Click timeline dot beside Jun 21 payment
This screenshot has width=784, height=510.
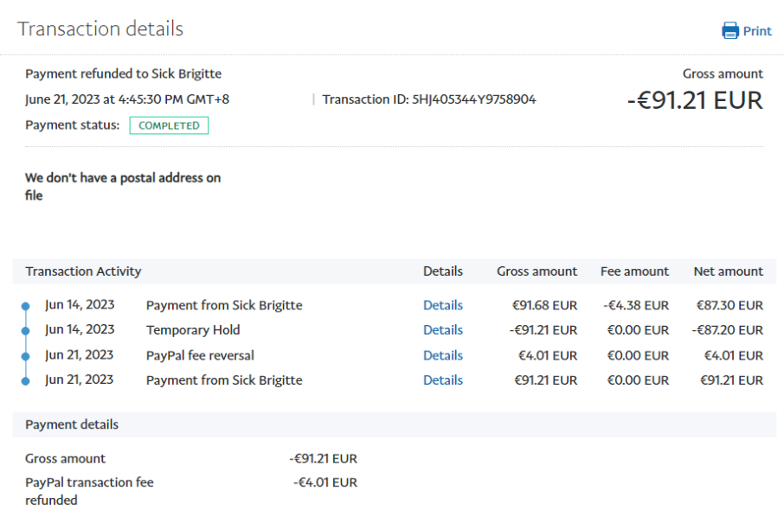click(25, 380)
